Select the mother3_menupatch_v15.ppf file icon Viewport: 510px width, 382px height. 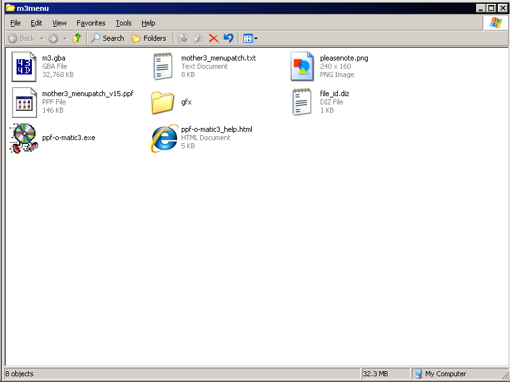24,103
